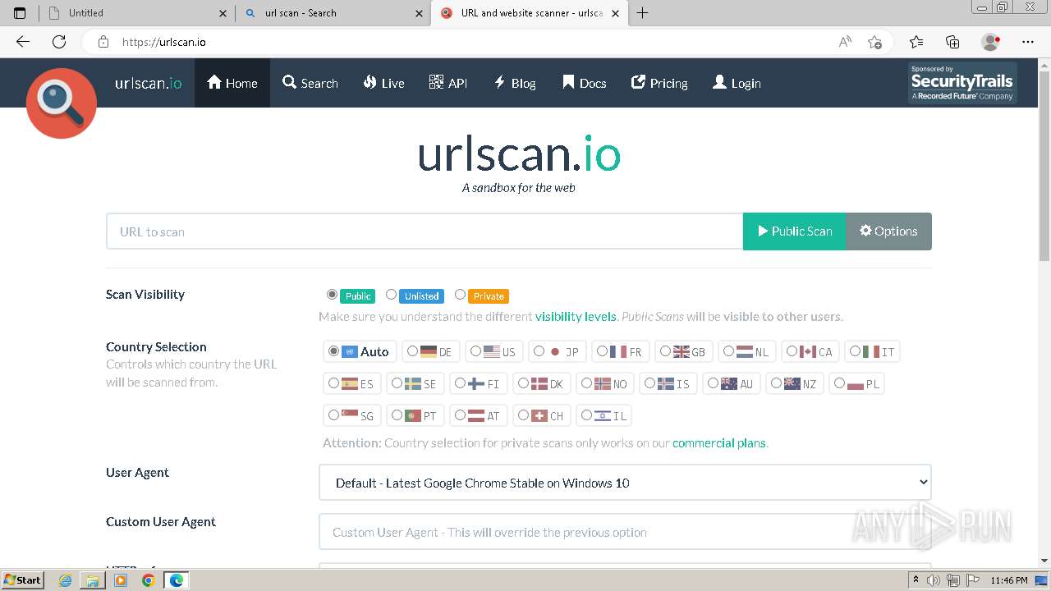Image resolution: width=1051 pixels, height=591 pixels.
Task: Open the Blog navigation item
Action: (515, 83)
